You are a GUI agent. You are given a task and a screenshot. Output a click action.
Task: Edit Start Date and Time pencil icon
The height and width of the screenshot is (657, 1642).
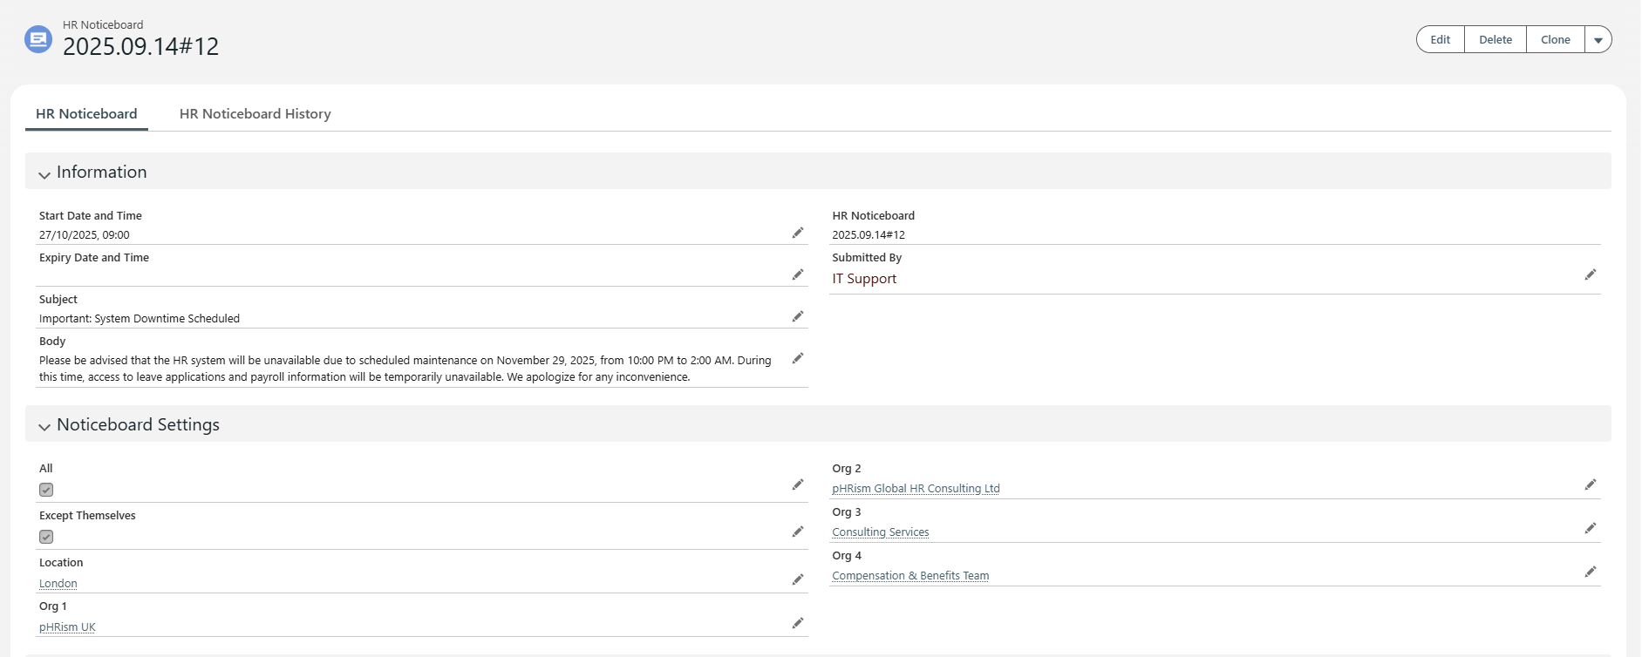(797, 233)
